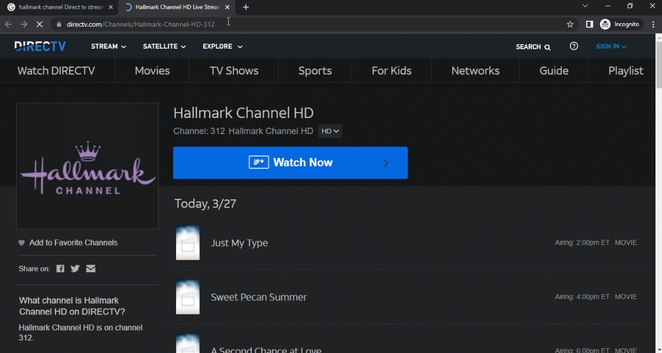Open the HD quality selector dropdown
662x353 pixels.
point(330,131)
